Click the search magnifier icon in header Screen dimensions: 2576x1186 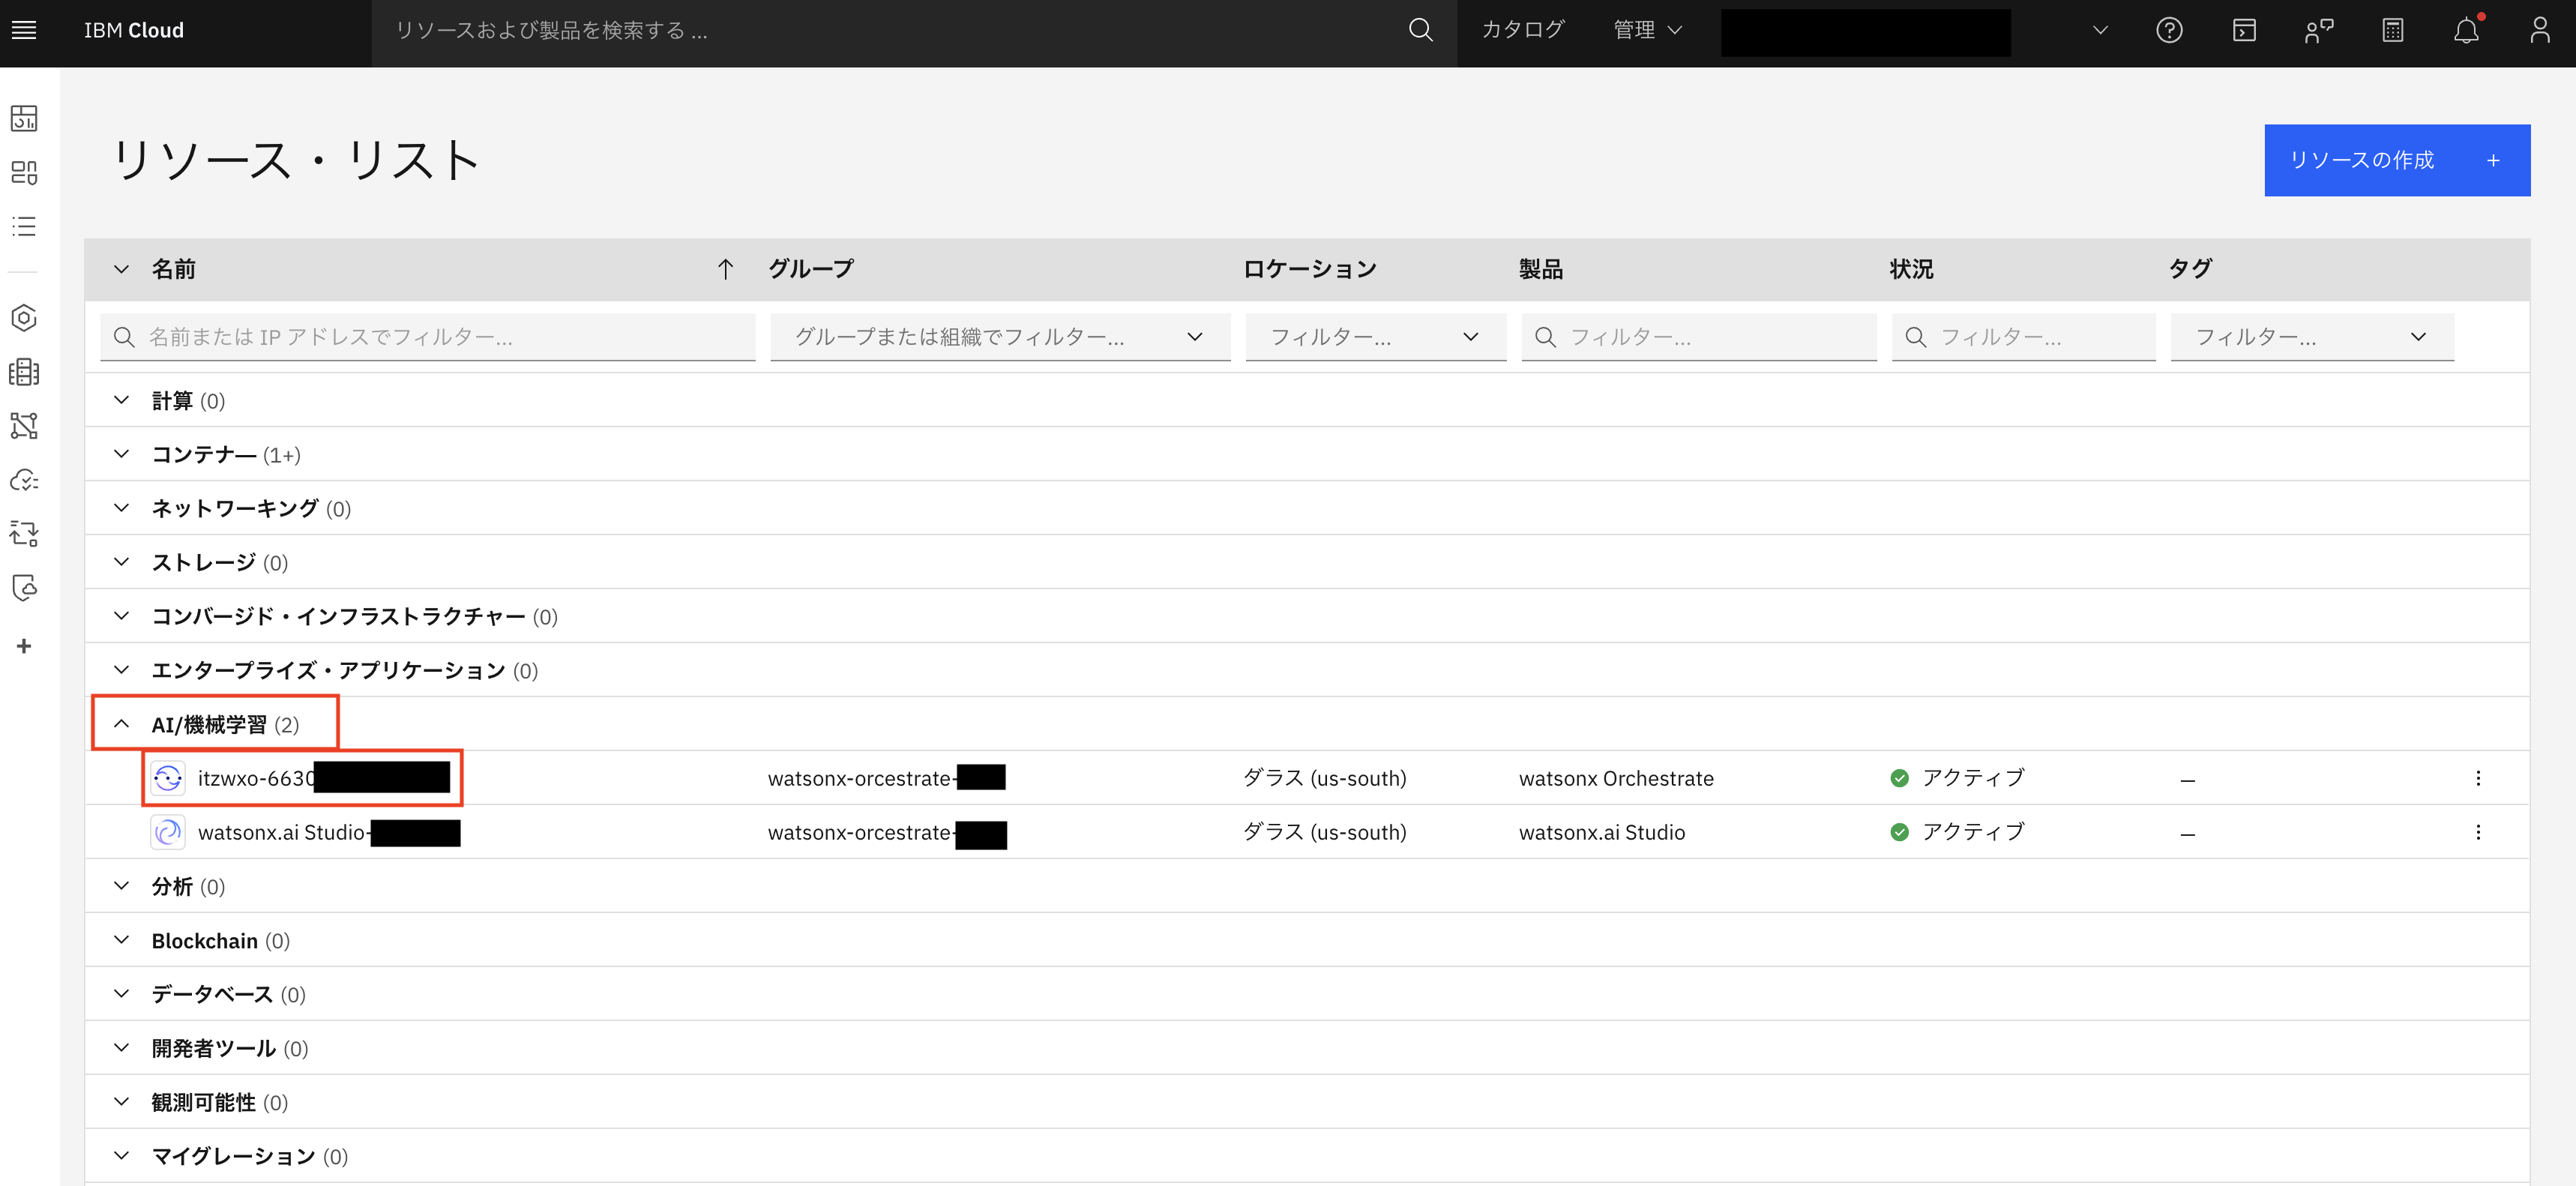(x=1420, y=30)
